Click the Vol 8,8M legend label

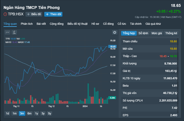click(x=21, y=39)
